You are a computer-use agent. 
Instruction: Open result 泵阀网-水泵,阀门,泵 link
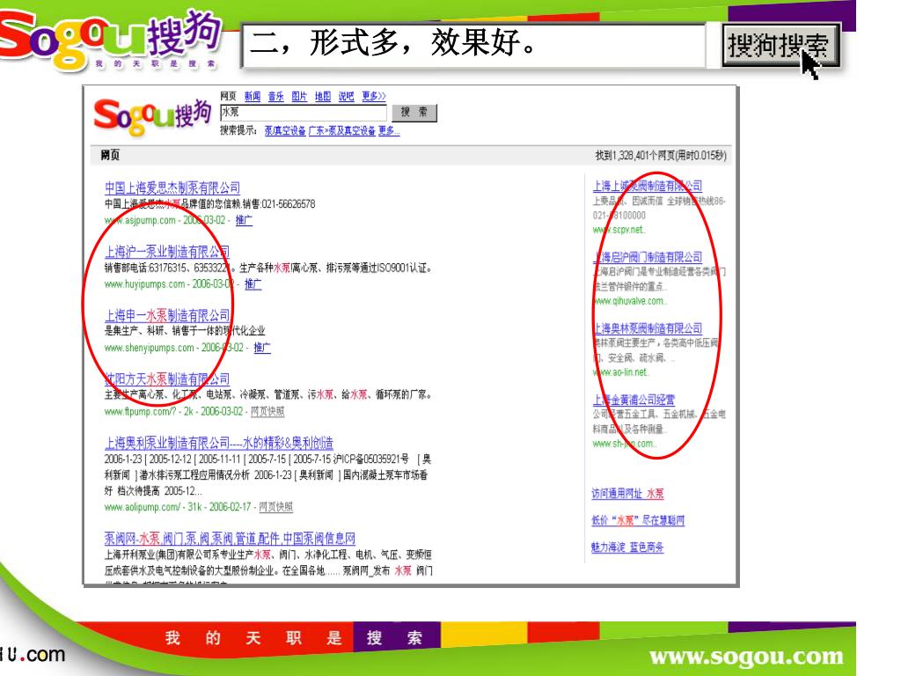coord(230,539)
